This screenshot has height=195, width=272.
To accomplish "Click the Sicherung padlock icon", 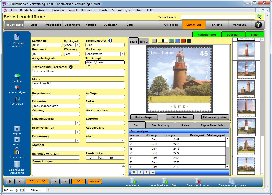I will (x=17, y=151).
